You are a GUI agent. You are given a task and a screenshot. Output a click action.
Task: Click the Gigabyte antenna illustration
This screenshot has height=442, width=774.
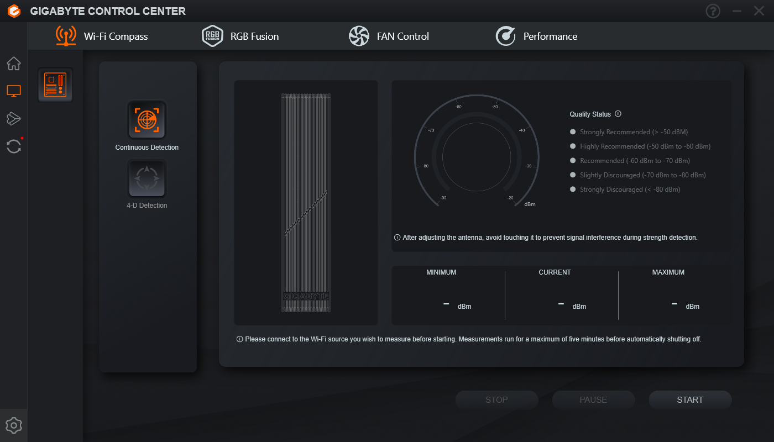[306, 203]
